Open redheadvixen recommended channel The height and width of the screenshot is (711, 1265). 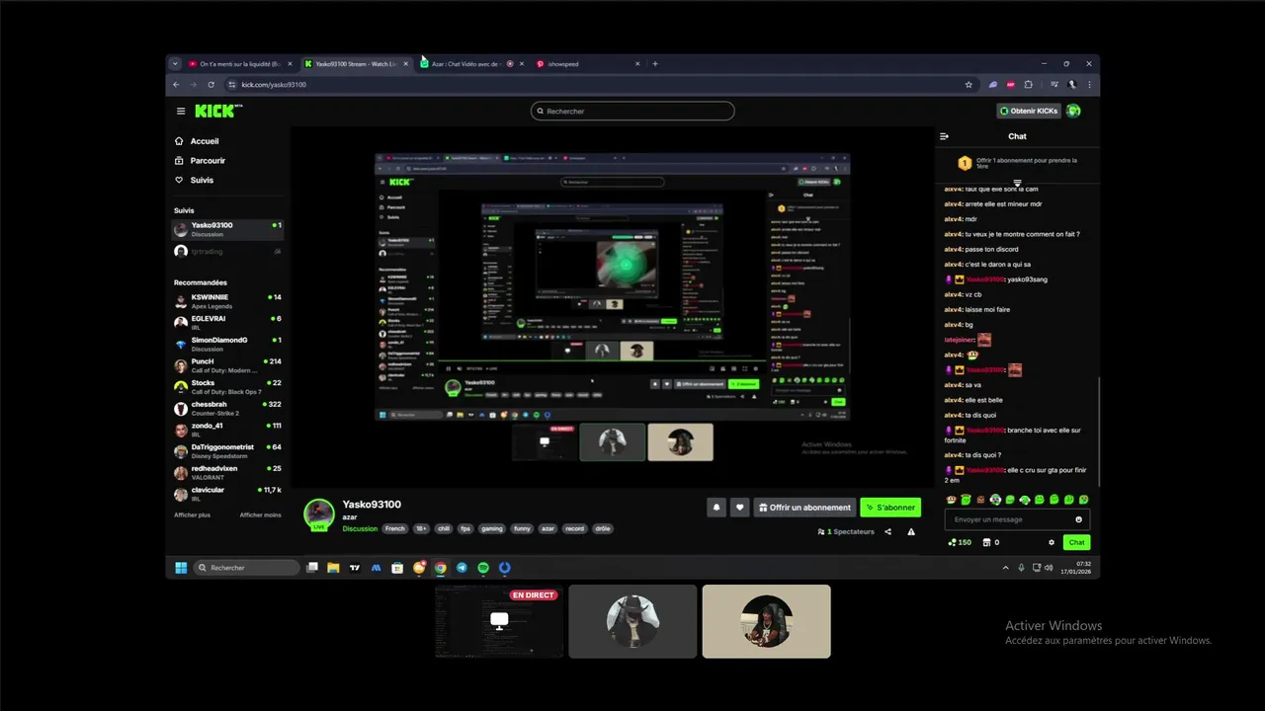(x=228, y=472)
